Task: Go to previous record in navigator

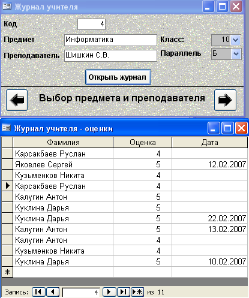Action: coord(53,292)
